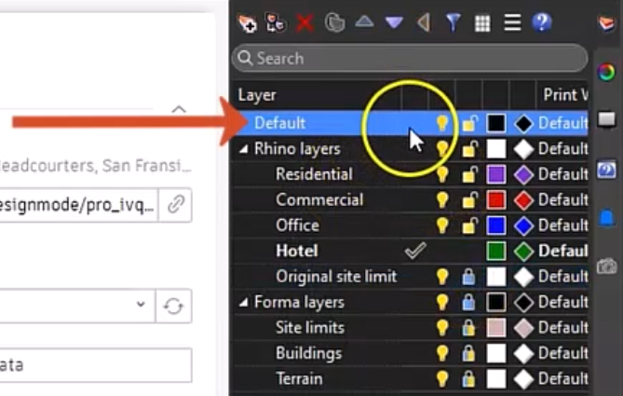Change the Office blue color swatch
Viewport: 623px width, 396px height.
tap(495, 225)
